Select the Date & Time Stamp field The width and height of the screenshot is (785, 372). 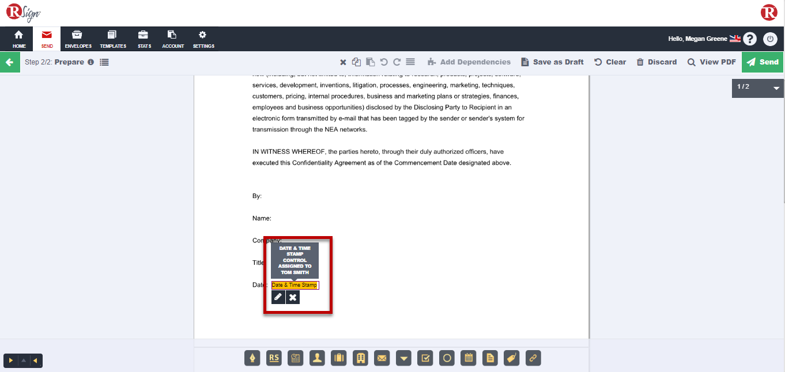pyautogui.click(x=295, y=285)
